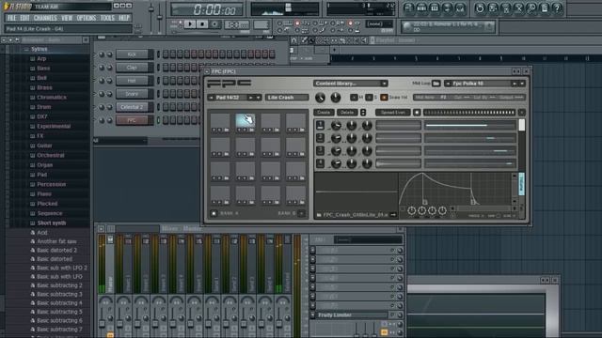Viewport: 602px width, 338px height.
Task: Toggle the FPC pad Solo (S) button
Action: click(x=369, y=98)
